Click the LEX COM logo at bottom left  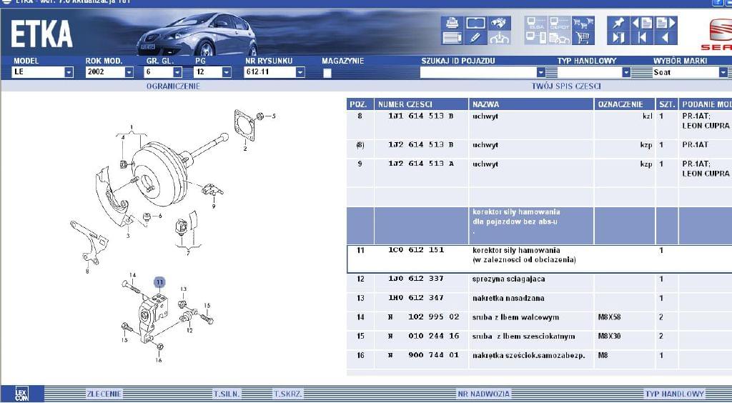[x=22, y=394]
